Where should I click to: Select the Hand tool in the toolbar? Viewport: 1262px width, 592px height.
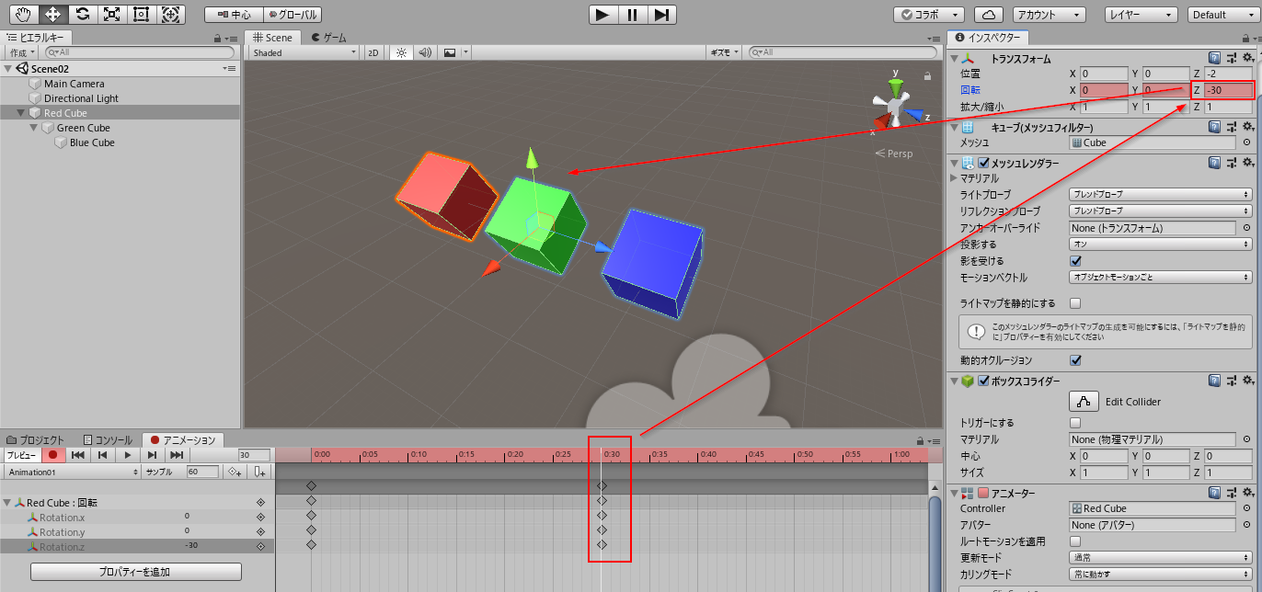pos(22,14)
